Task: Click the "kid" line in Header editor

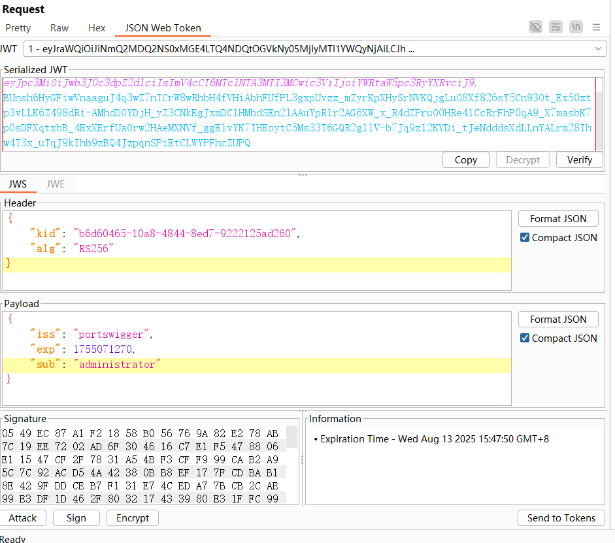Action: 257,234
